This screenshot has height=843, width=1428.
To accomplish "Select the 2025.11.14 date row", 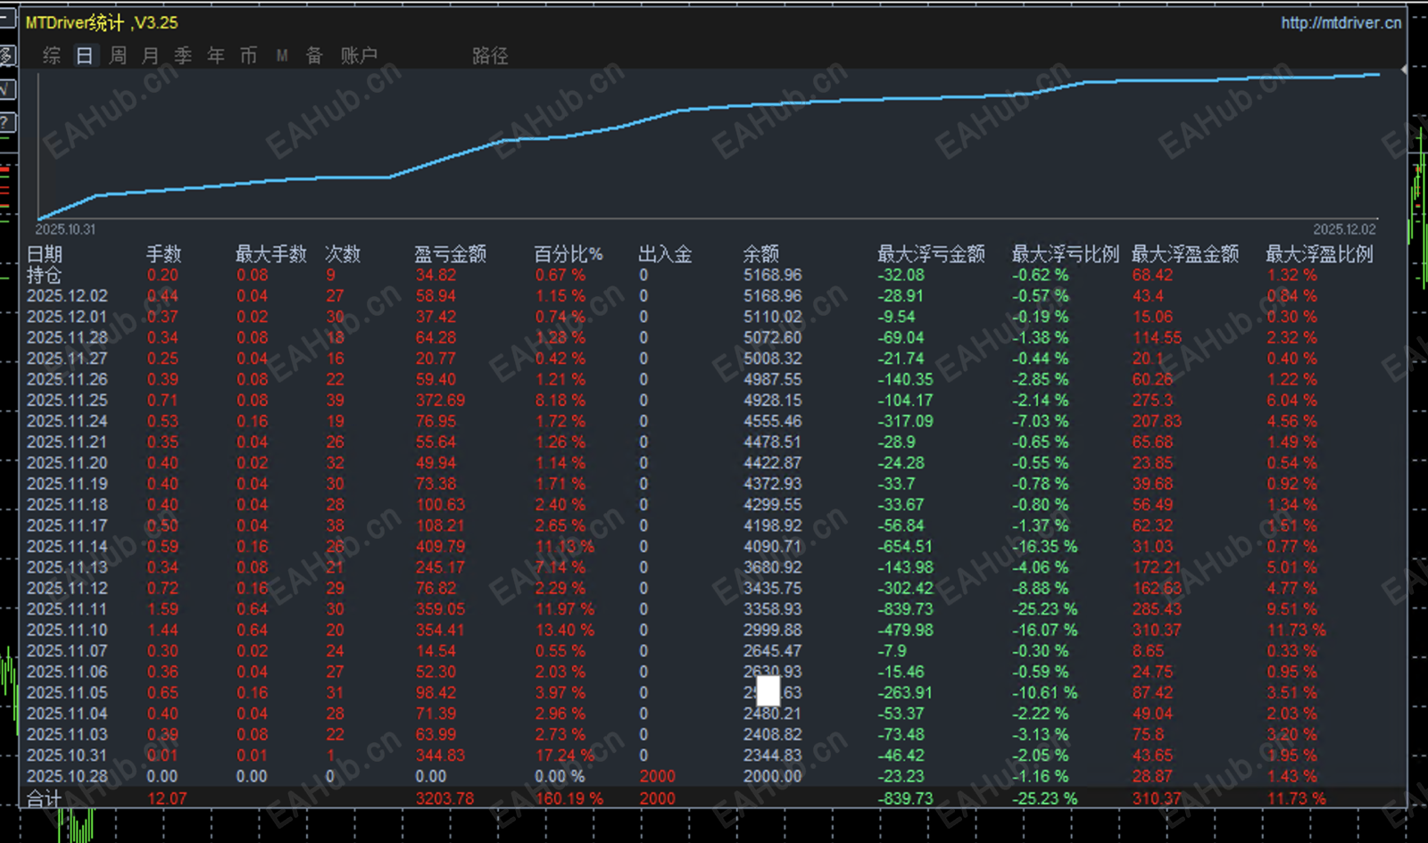I will click(67, 546).
